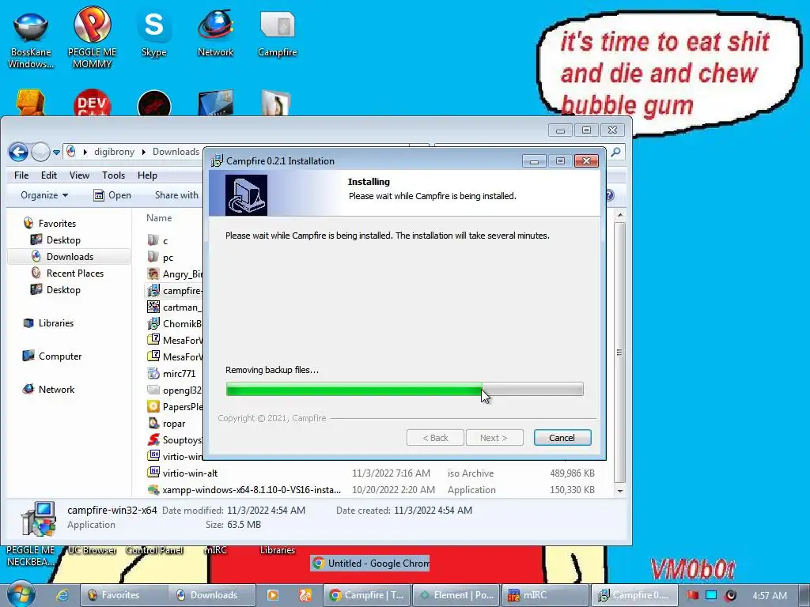
Task: Select Downloads in navigation pane
Action: pyautogui.click(x=70, y=257)
